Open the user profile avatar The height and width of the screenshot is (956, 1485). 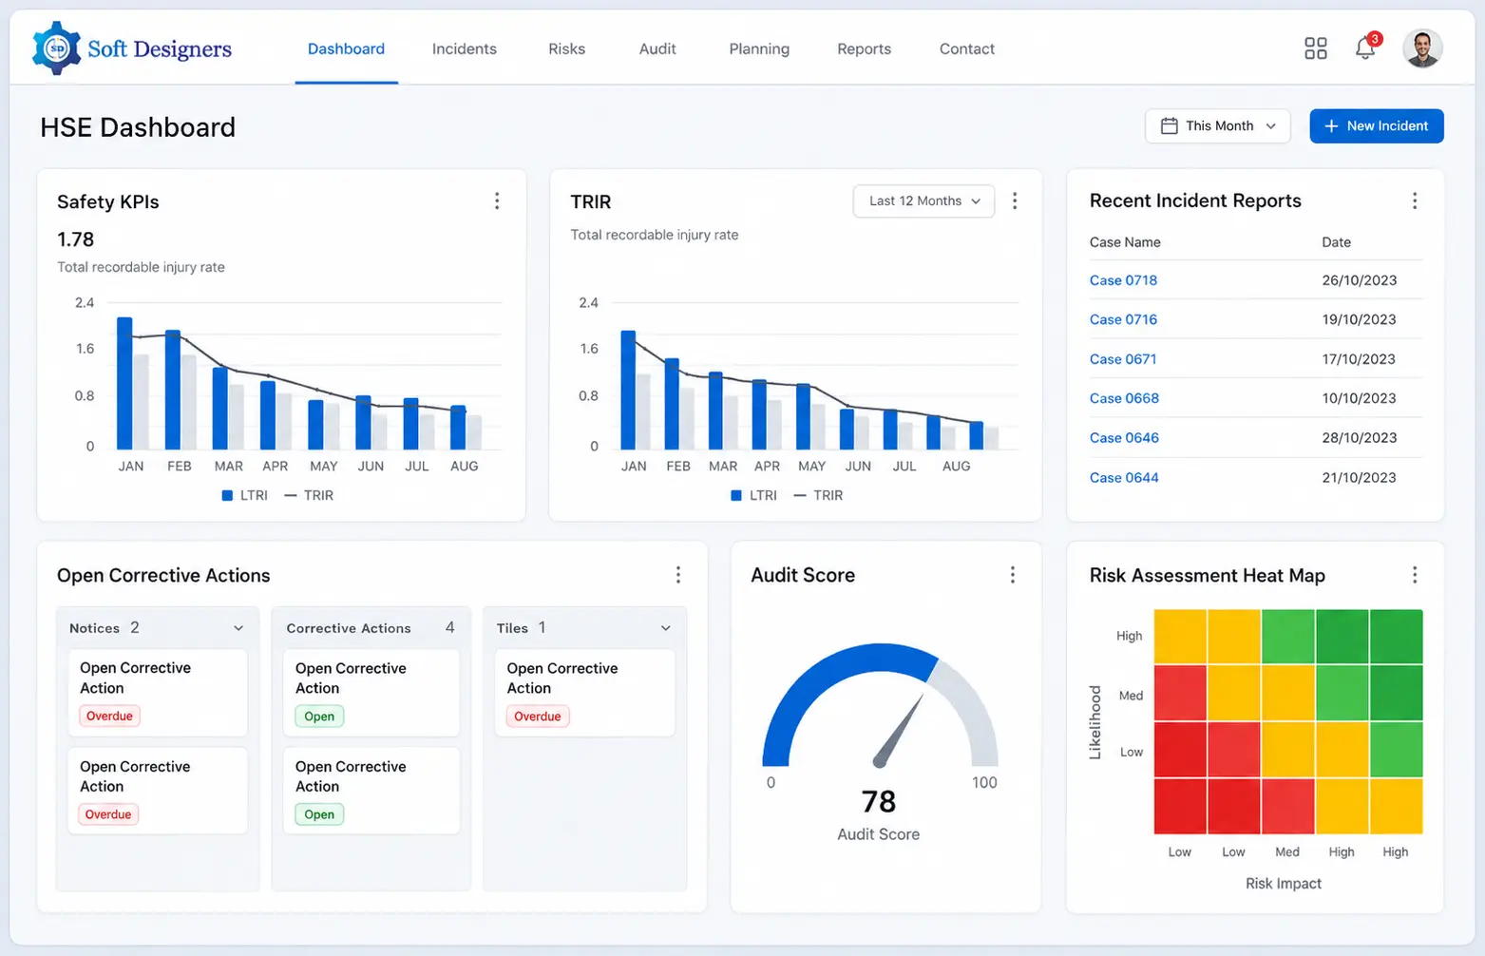pyautogui.click(x=1422, y=48)
